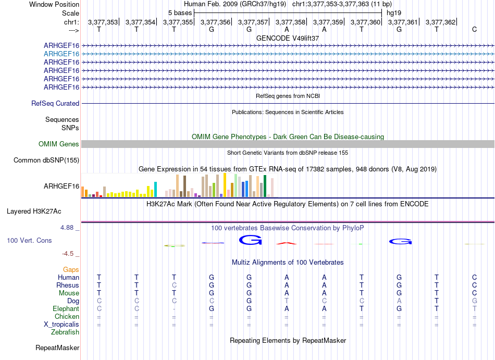This screenshot has width=495, height=360.
Task: Click the large blue G conservation logo letter
Action: [x=250, y=240]
